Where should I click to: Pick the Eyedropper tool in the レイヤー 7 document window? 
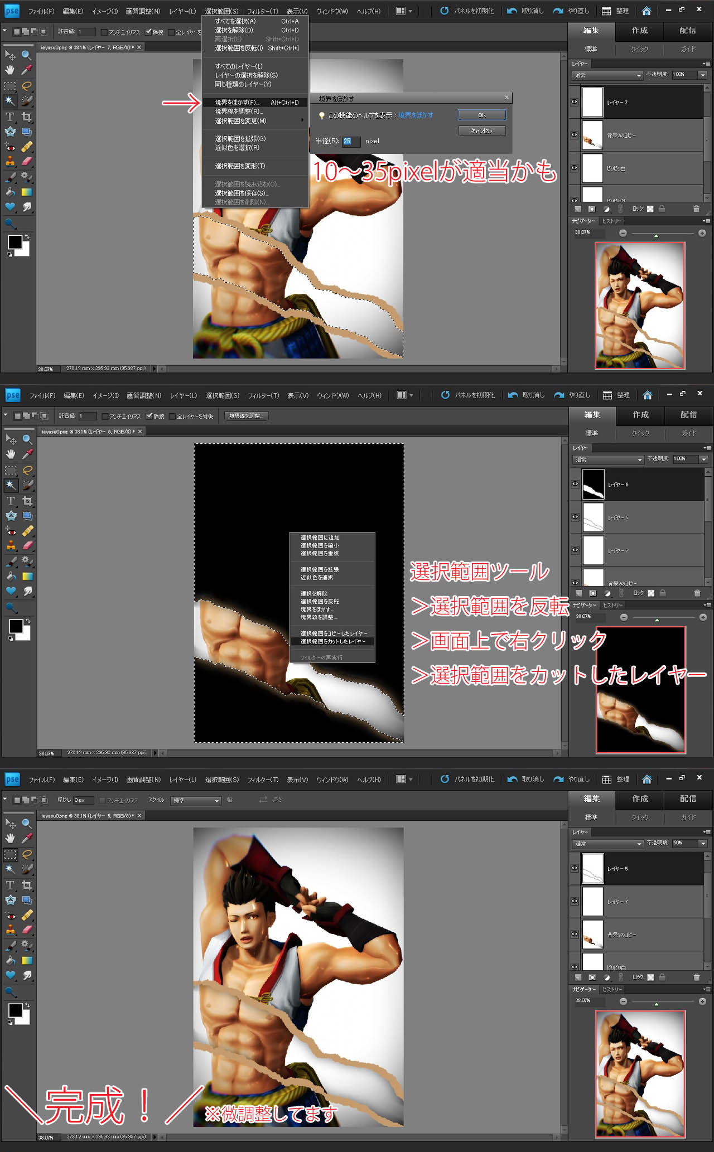26,70
